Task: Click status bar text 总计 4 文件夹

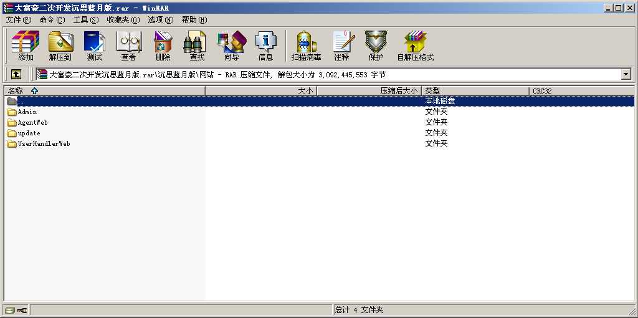Action: [x=359, y=311]
